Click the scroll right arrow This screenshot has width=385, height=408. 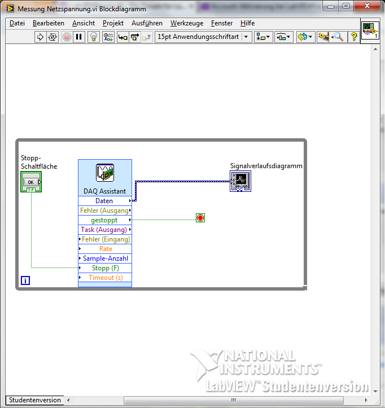click(x=366, y=400)
